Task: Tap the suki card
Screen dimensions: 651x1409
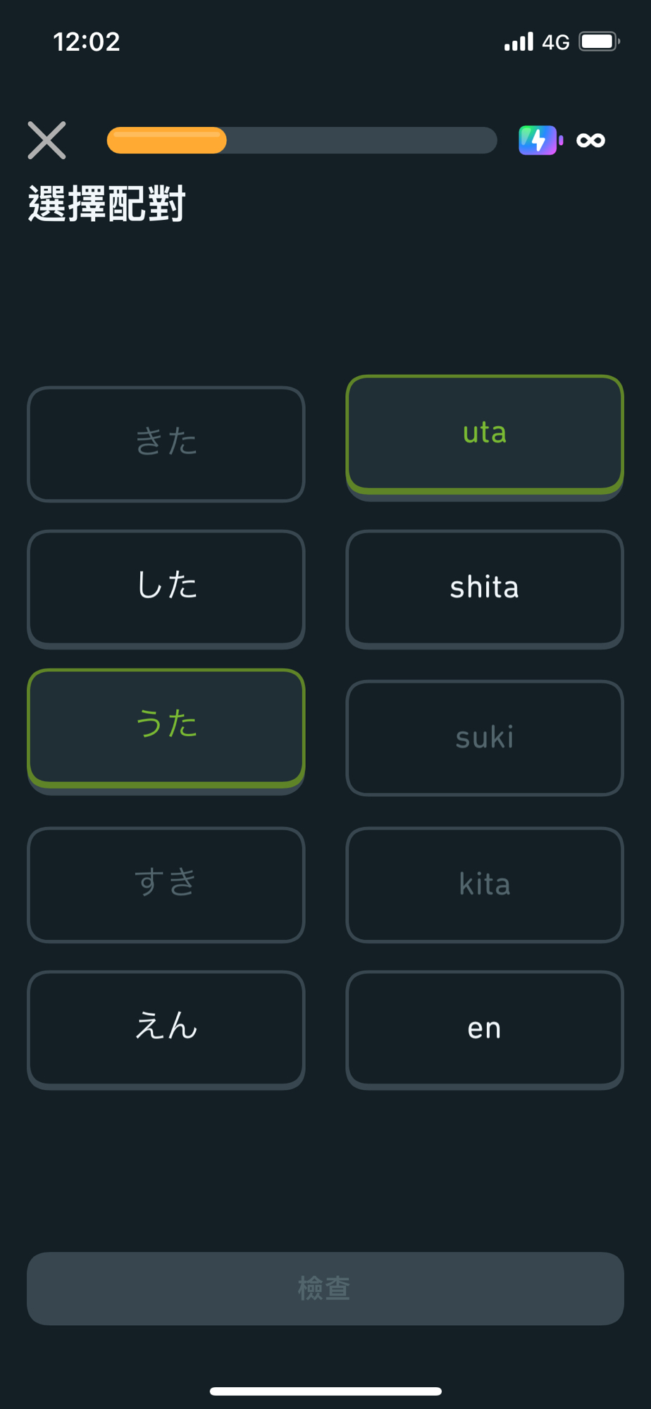Action: (x=485, y=738)
